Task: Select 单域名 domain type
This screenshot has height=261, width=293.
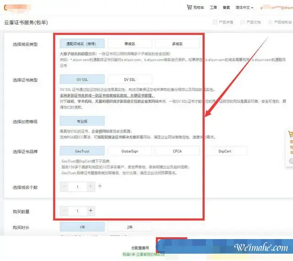Action: pyautogui.click(x=130, y=44)
